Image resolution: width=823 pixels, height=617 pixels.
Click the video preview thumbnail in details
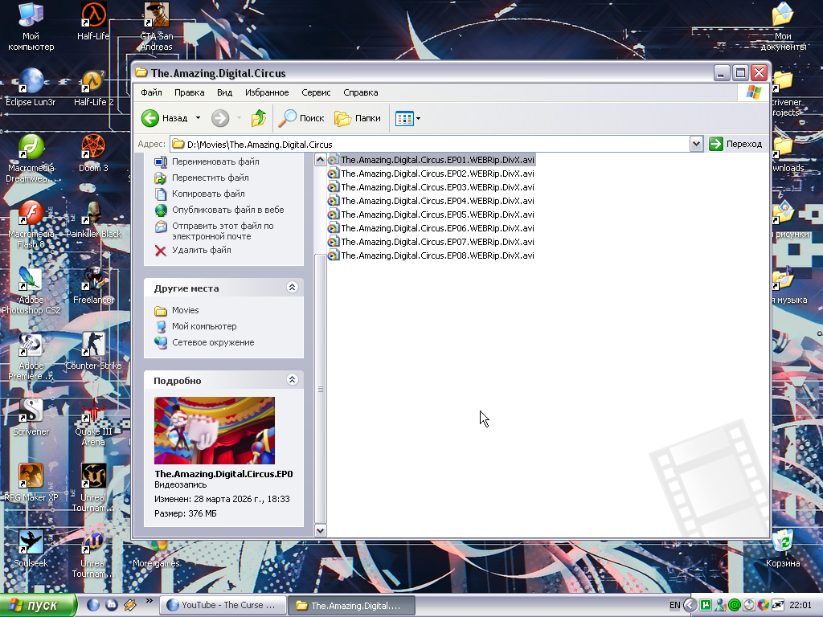pyautogui.click(x=215, y=431)
